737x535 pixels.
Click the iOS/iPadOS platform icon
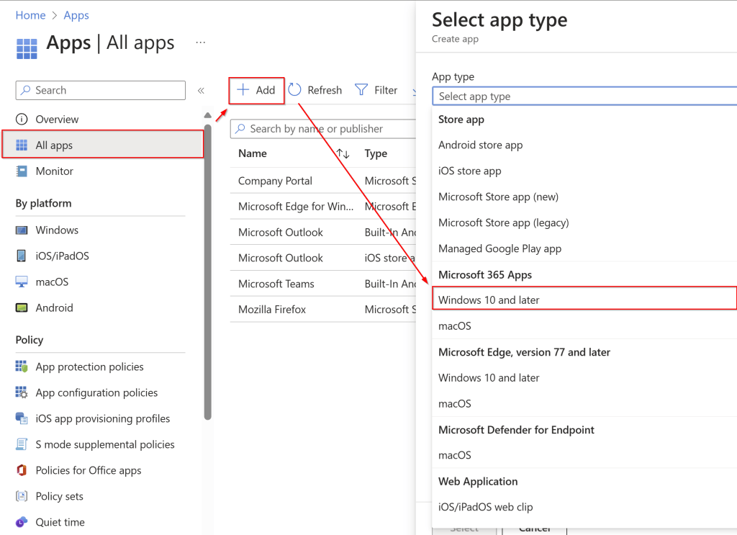pos(22,256)
